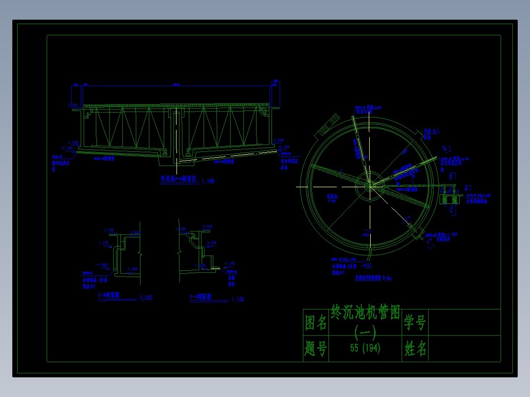Click the 去消毒池 annotation in b-b section
Image resolution: width=530 pixels, height=397 pixels.
pos(95,283)
